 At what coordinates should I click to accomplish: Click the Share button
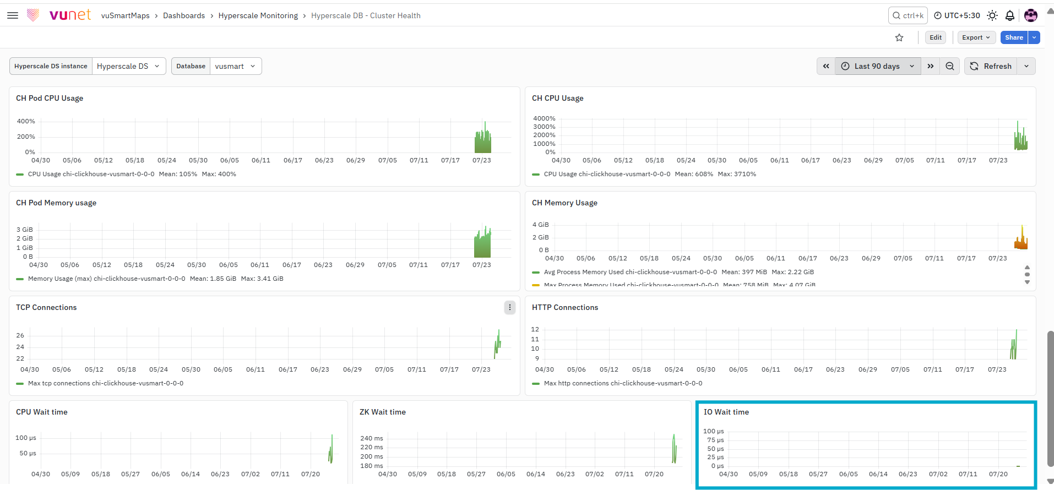[1014, 37]
